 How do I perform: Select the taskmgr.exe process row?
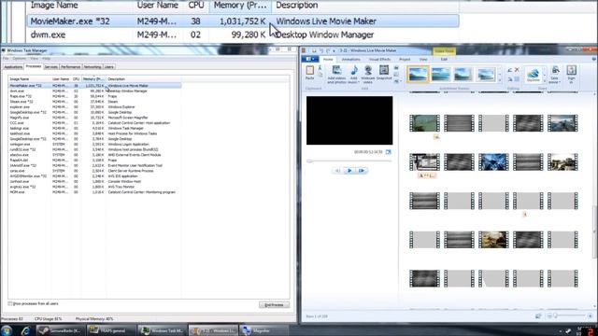(x=95, y=129)
